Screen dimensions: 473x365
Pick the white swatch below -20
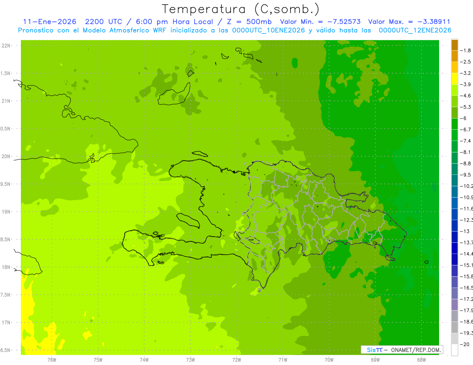(454, 350)
